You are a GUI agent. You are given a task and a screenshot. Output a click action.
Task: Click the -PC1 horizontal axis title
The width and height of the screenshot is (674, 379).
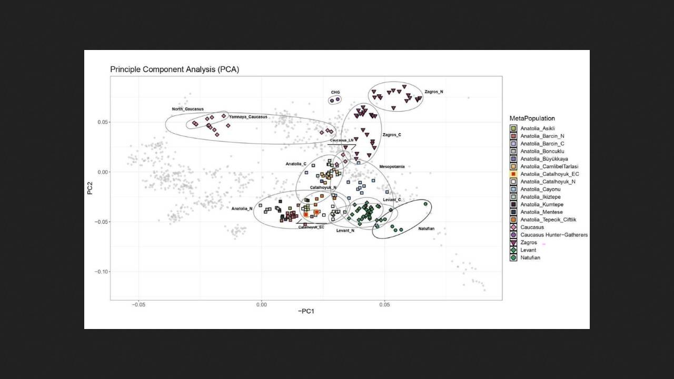coord(306,311)
